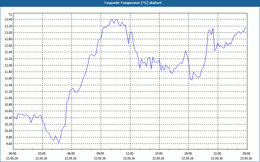
Task: Click the 15:00 time label
Action: point(159,154)
